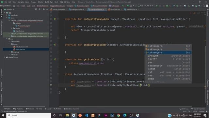The image size is (209, 118).
Task: Open the Refactor menu
Action: (40, 2)
